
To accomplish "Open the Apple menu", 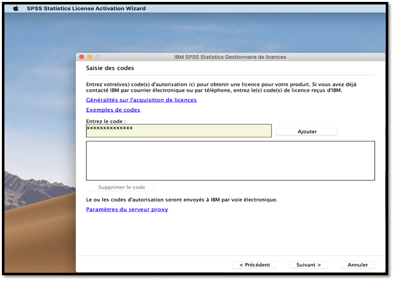I will 16,8.
